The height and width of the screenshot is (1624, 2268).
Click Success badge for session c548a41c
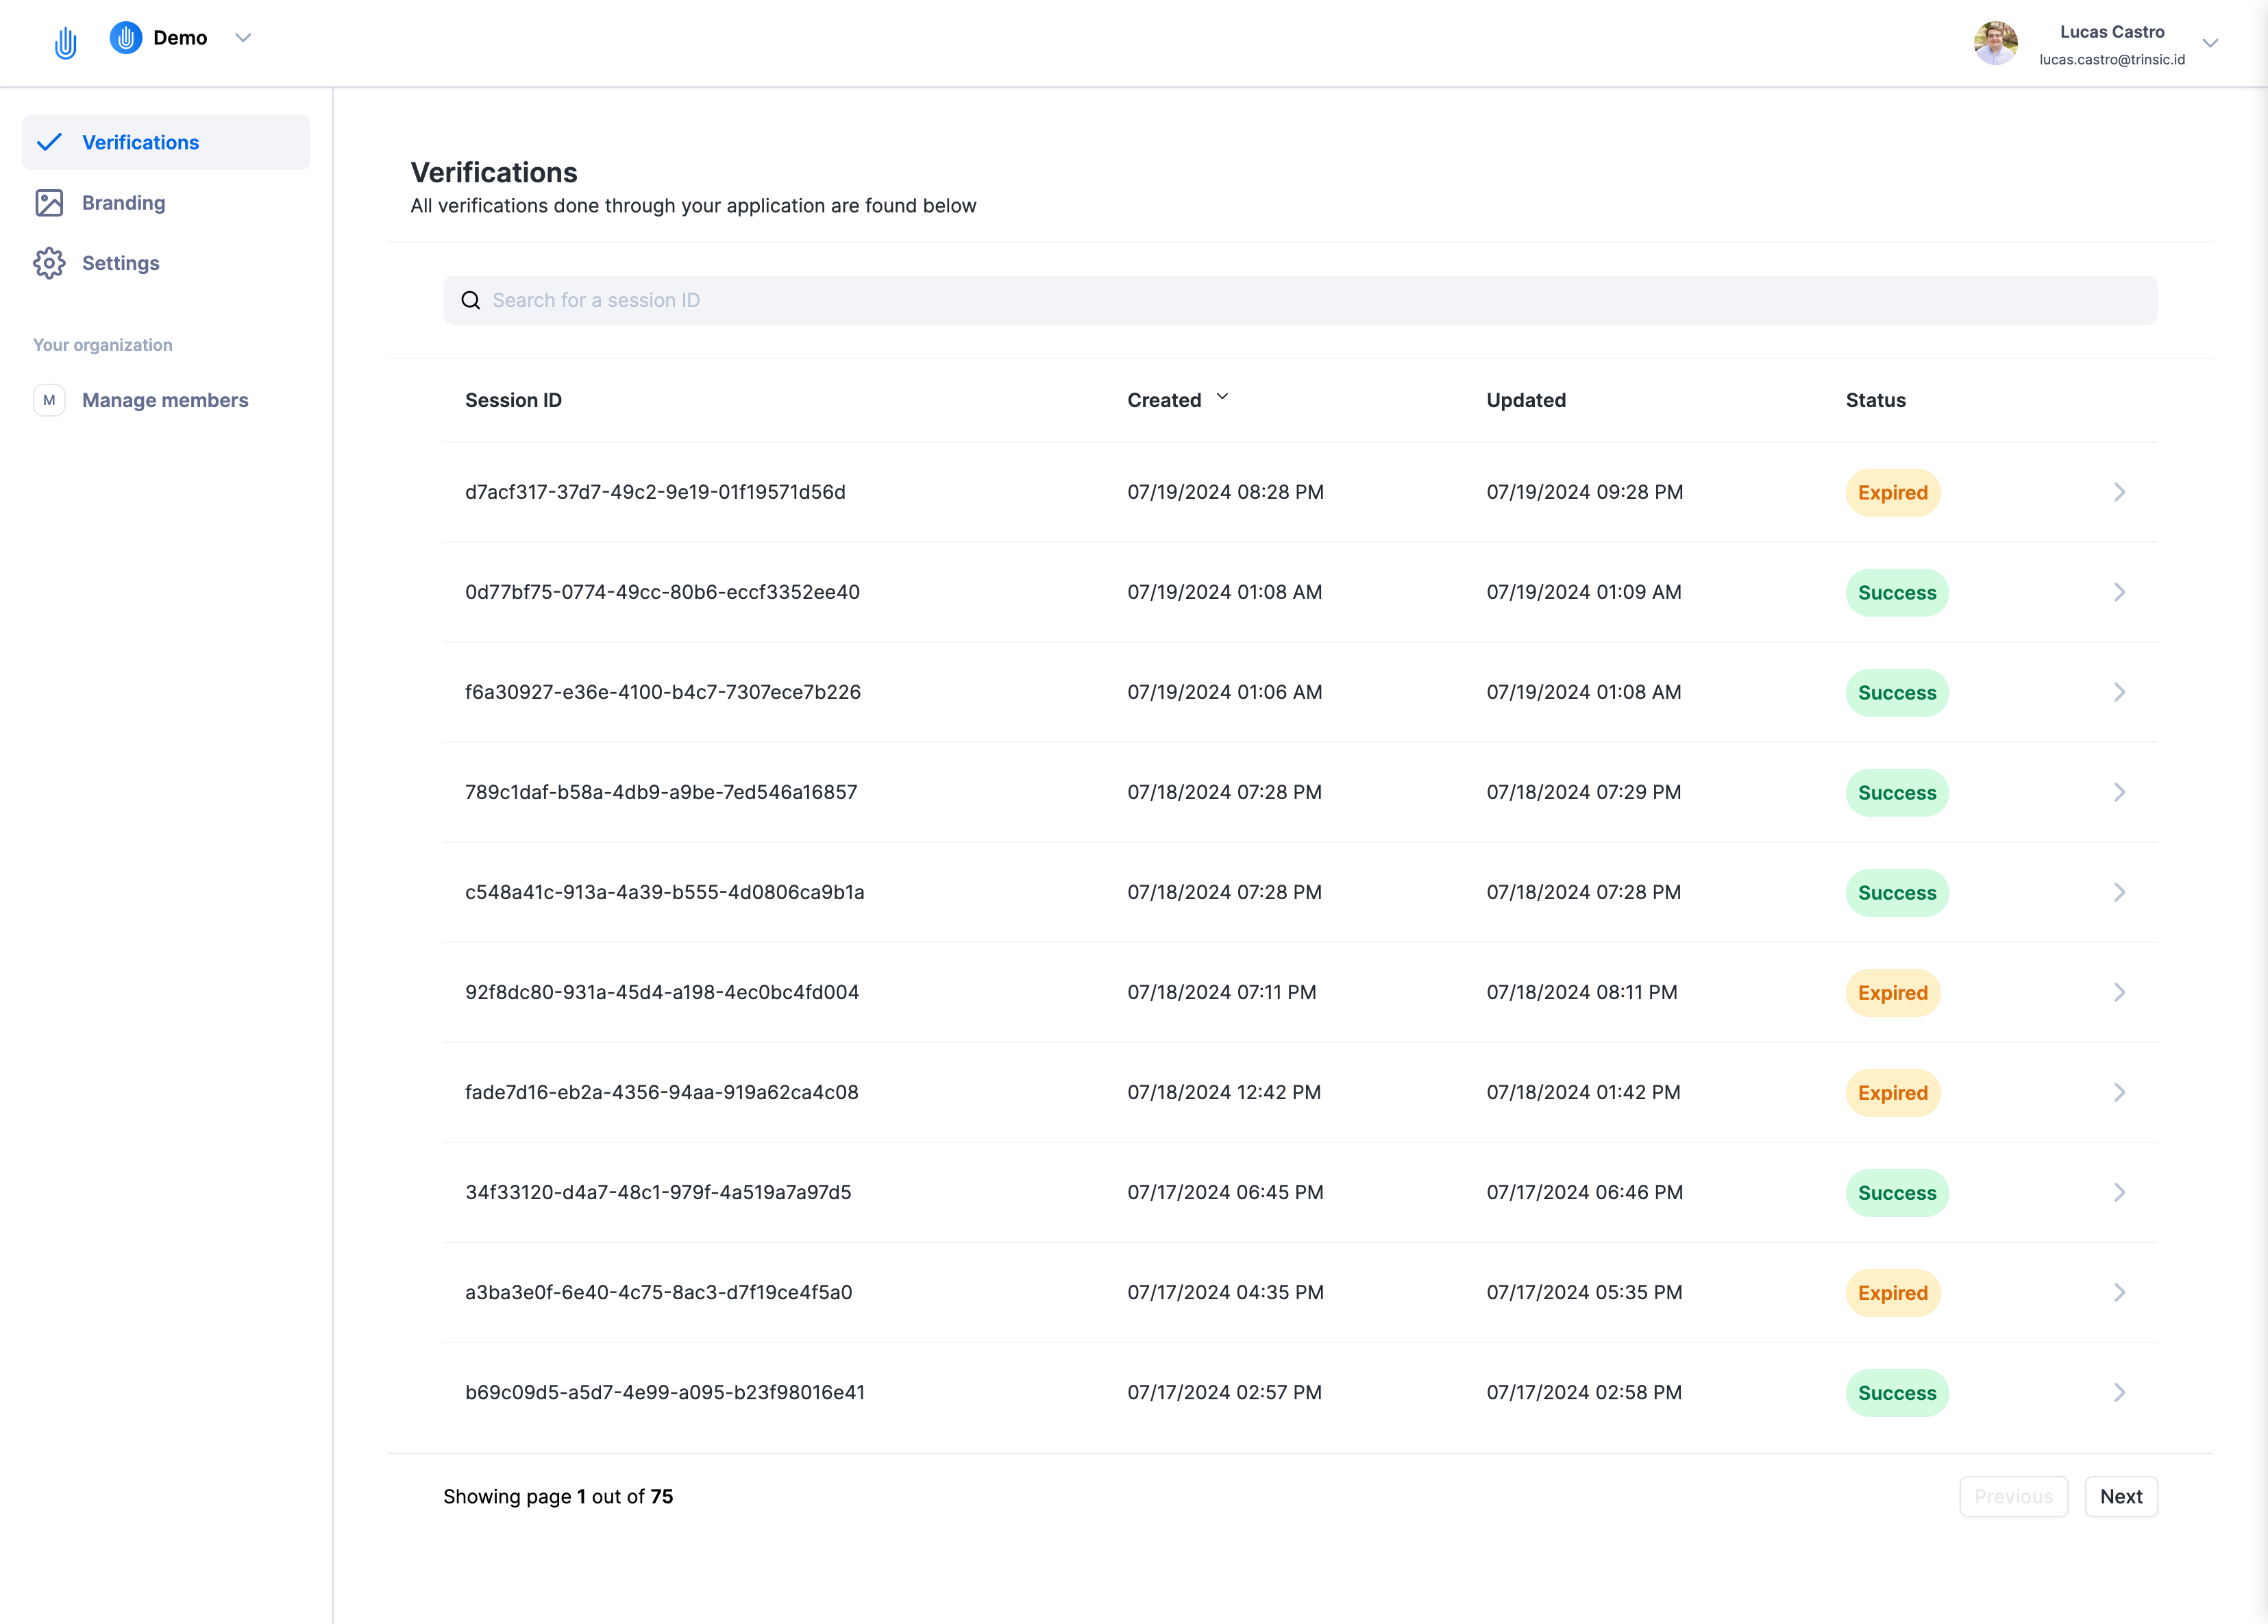[1897, 893]
